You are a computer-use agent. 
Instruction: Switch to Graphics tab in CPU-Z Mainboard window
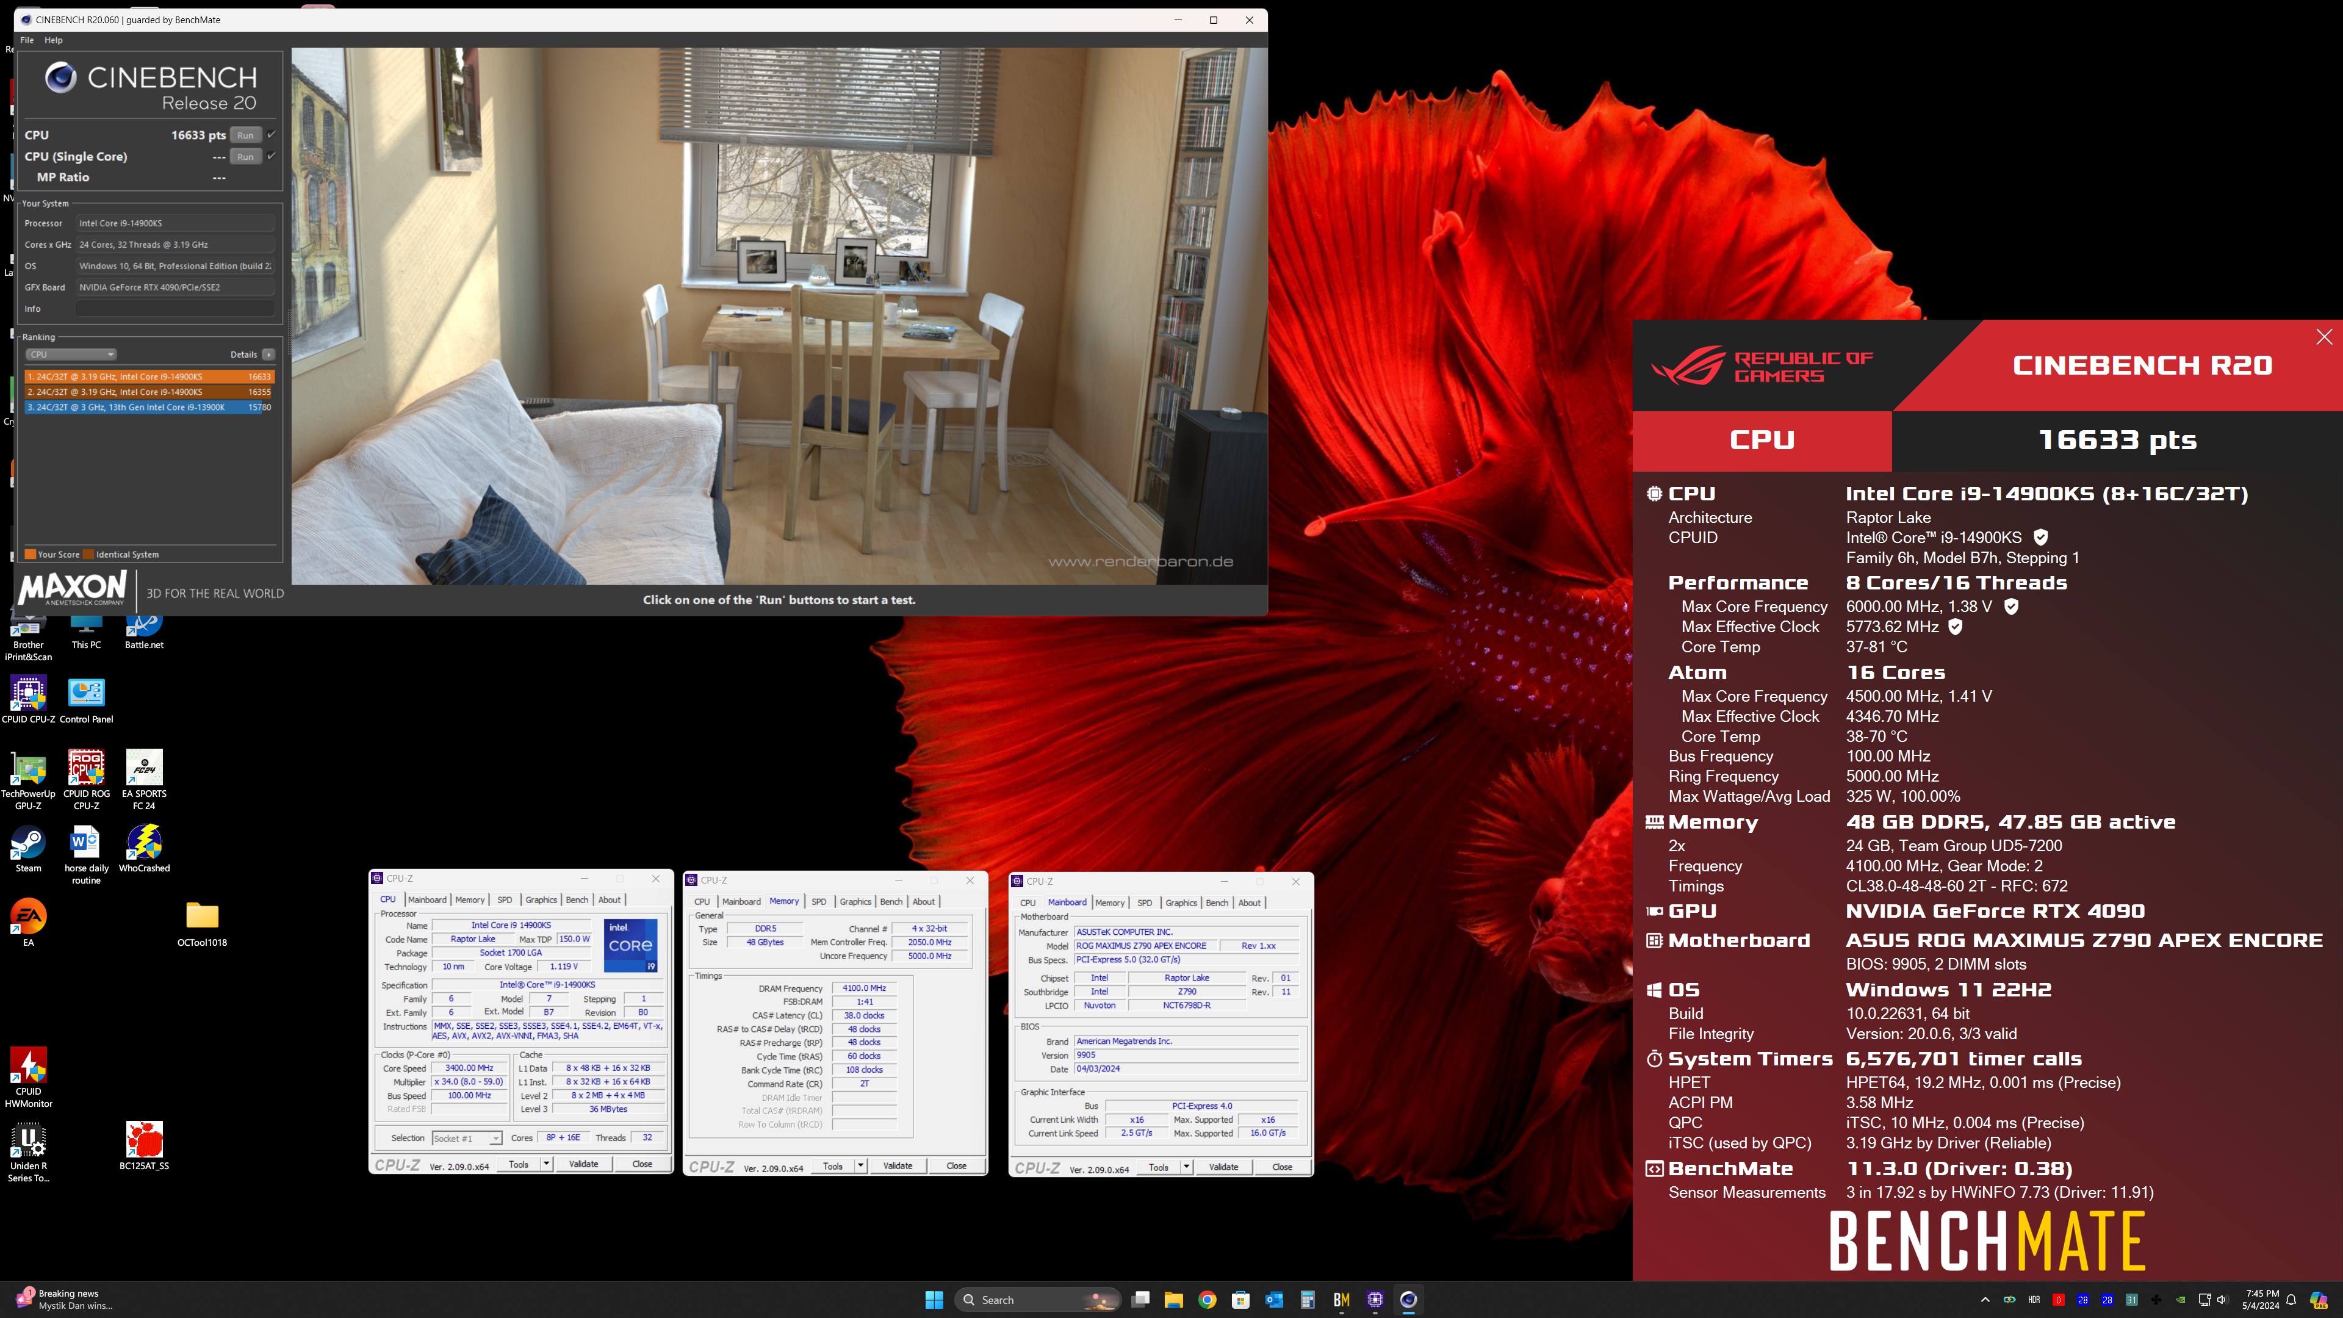point(1181,902)
